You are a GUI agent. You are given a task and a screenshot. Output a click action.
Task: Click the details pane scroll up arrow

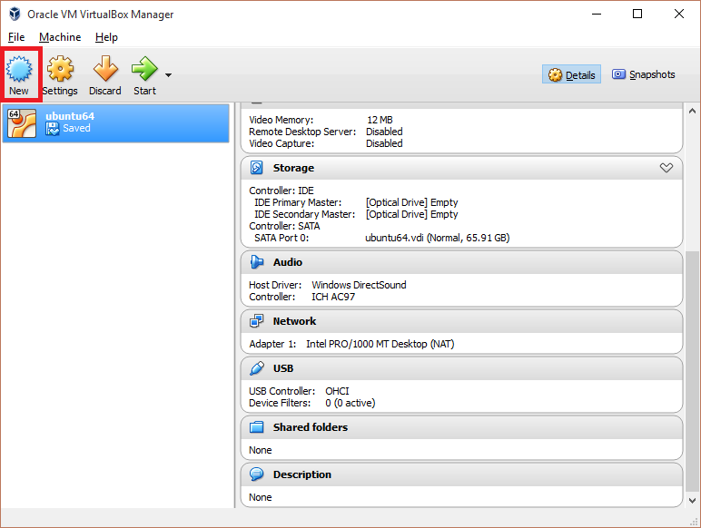click(692, 111)
